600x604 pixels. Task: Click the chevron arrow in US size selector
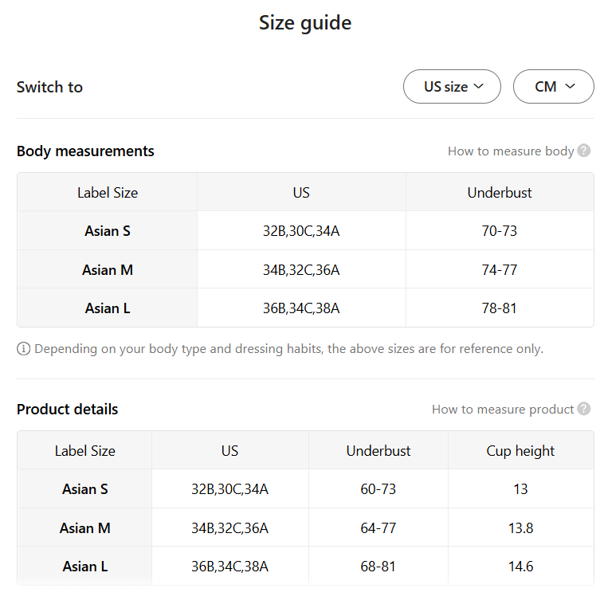pyautogui.click(x=479, y=87)
